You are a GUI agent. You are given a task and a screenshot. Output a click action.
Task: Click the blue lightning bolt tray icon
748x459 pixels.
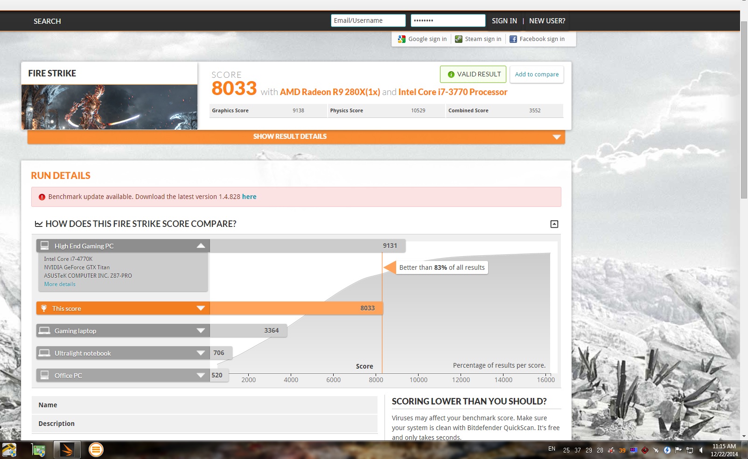click(x=667, y=450)
